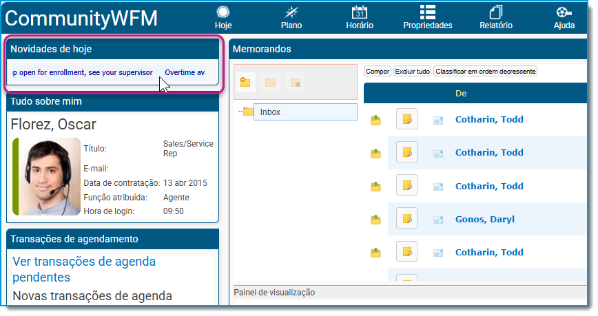The image size is (598, 316).
Task: Open the Hoje sun icon
Action: 223,12
